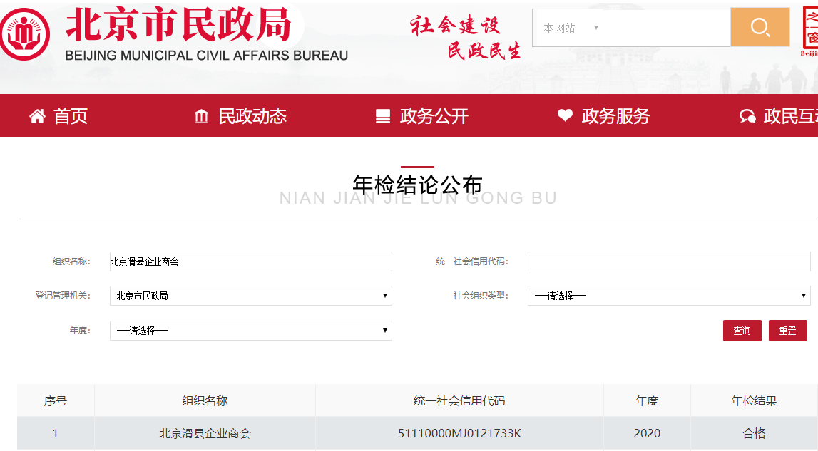Click credit code 51110000MJ0121733K cell
Screen dimensions: 818x451
point(459,433)
